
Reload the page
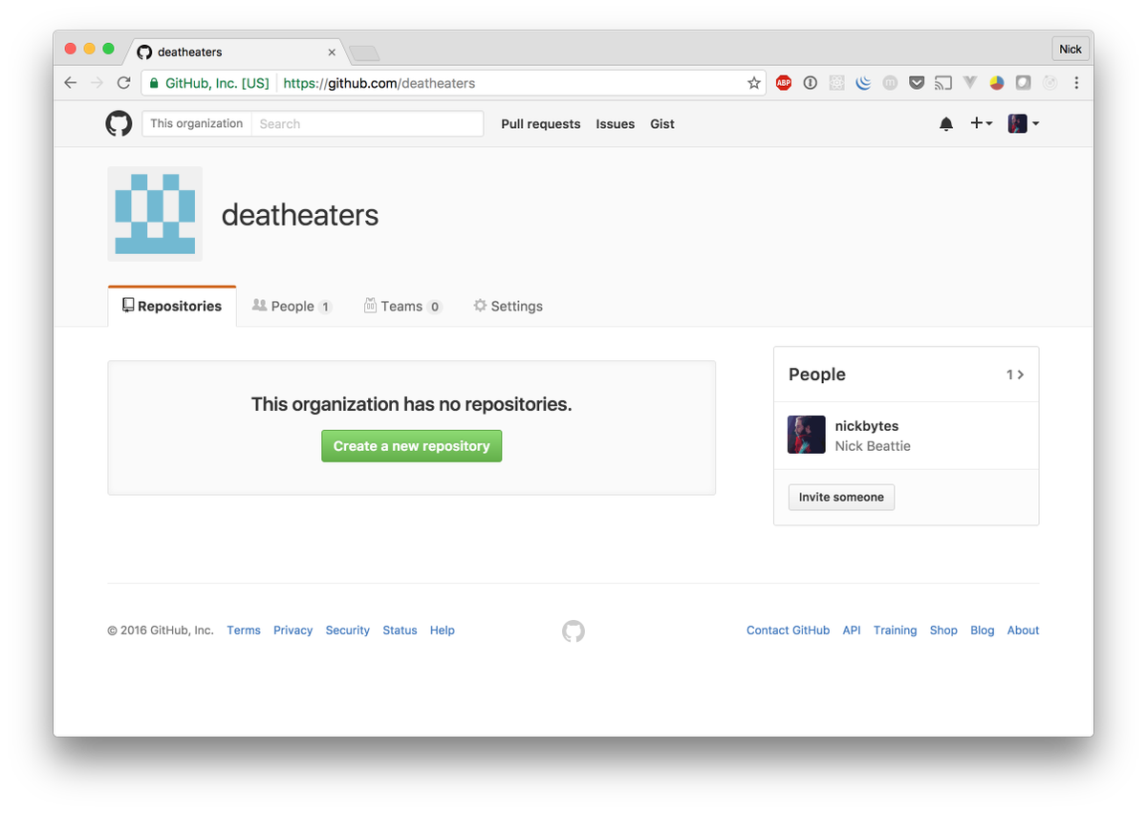coord(123,83)
